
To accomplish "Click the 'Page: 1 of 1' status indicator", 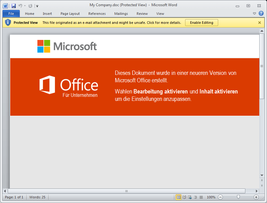I will coord(14,197).
